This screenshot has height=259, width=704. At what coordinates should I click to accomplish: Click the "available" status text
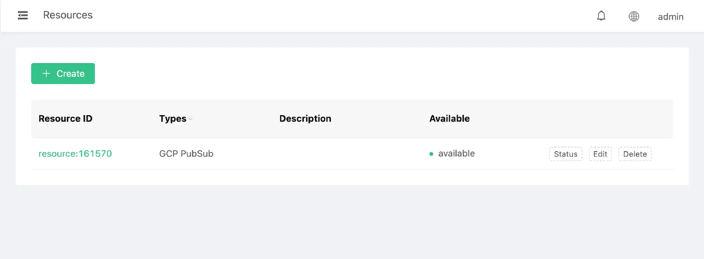[x=456, y=153]
